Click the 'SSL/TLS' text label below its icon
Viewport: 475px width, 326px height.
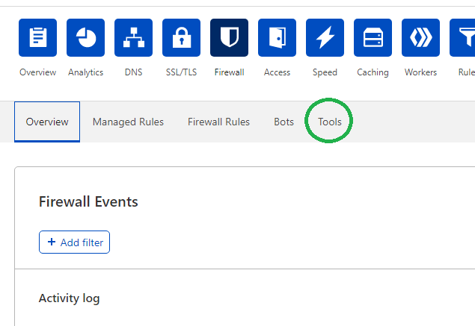[x=181, y=72]
